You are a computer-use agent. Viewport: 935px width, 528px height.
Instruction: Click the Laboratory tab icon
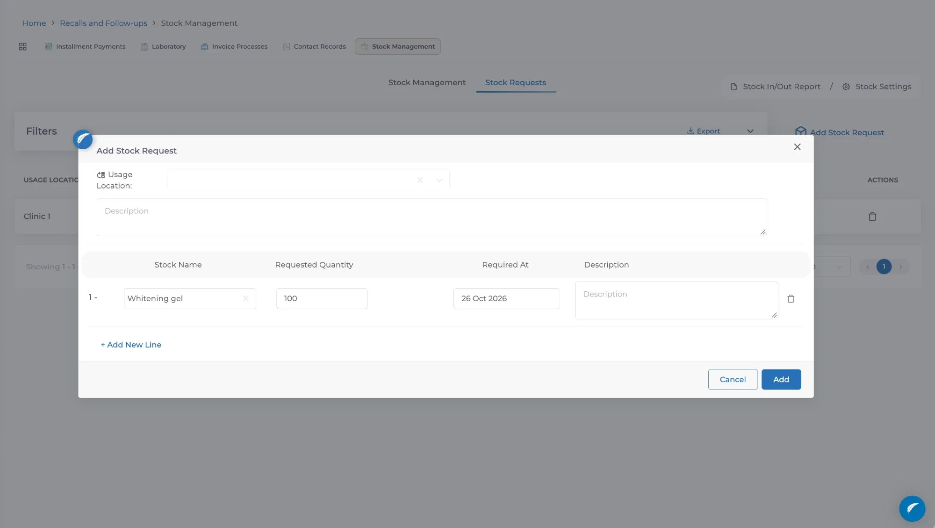[144, 47]
